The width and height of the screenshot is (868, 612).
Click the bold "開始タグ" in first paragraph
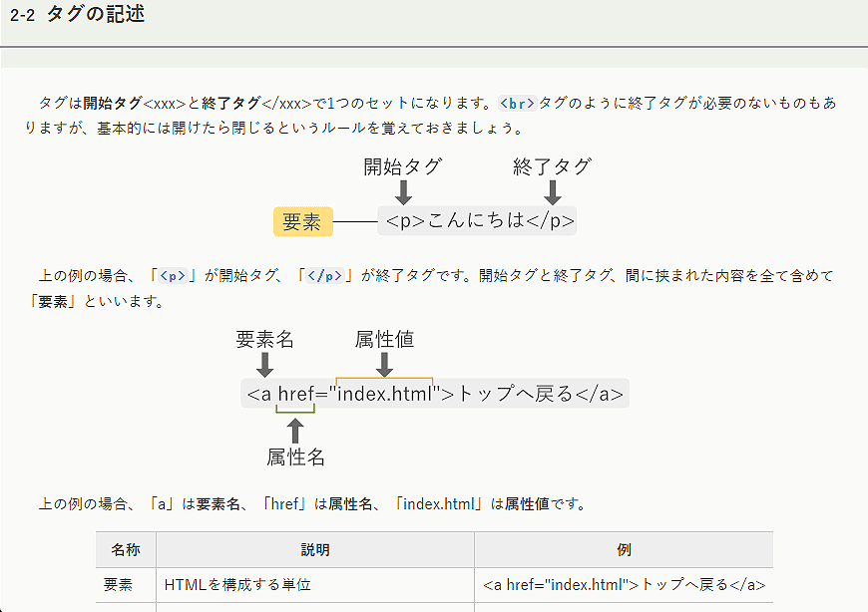pyautogui.click(x=113, y=103)
